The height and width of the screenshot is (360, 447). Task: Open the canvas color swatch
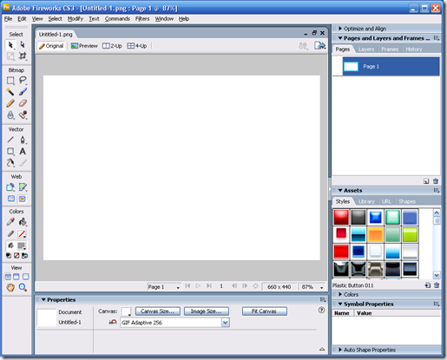pyautogui.click(x=126, y=311)
